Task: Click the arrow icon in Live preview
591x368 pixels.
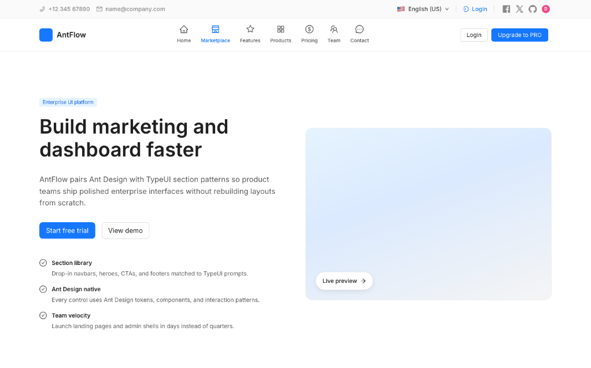Action: pyautogui.click(x=363, y=281)
